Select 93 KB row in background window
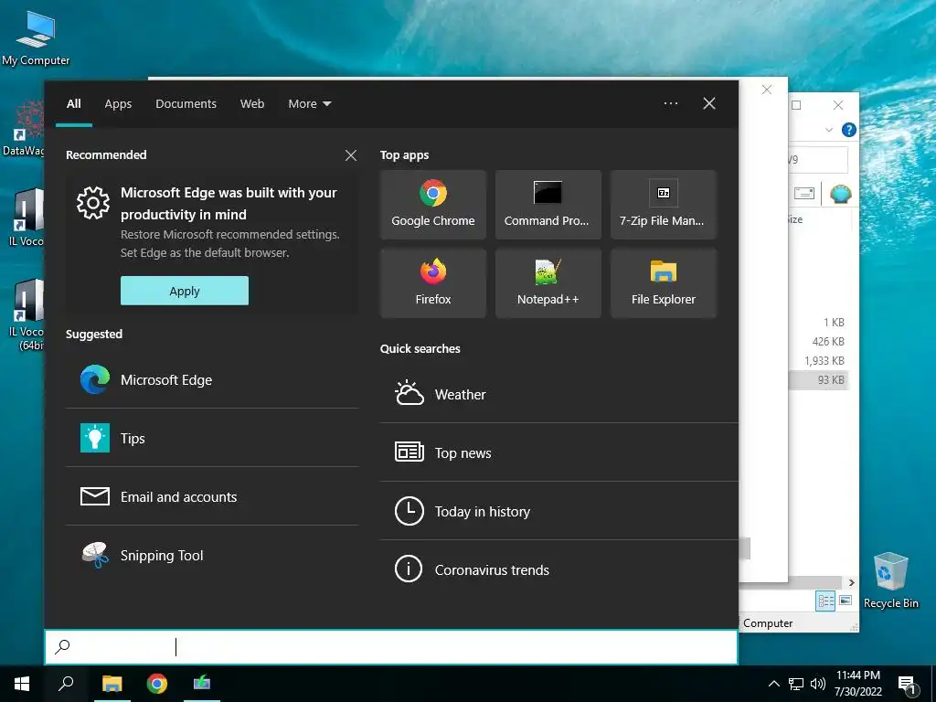 [819, 379]
